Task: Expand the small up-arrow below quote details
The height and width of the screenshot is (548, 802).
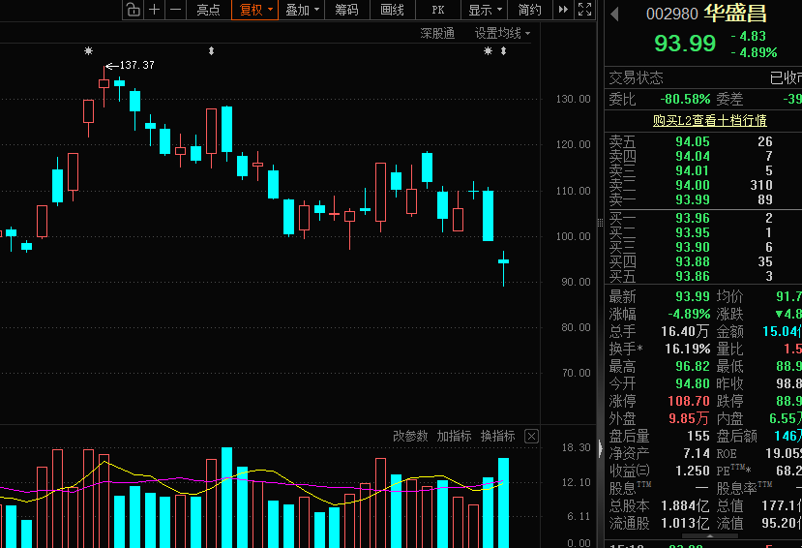Action: pyautogui.click(x=710, y=535)
